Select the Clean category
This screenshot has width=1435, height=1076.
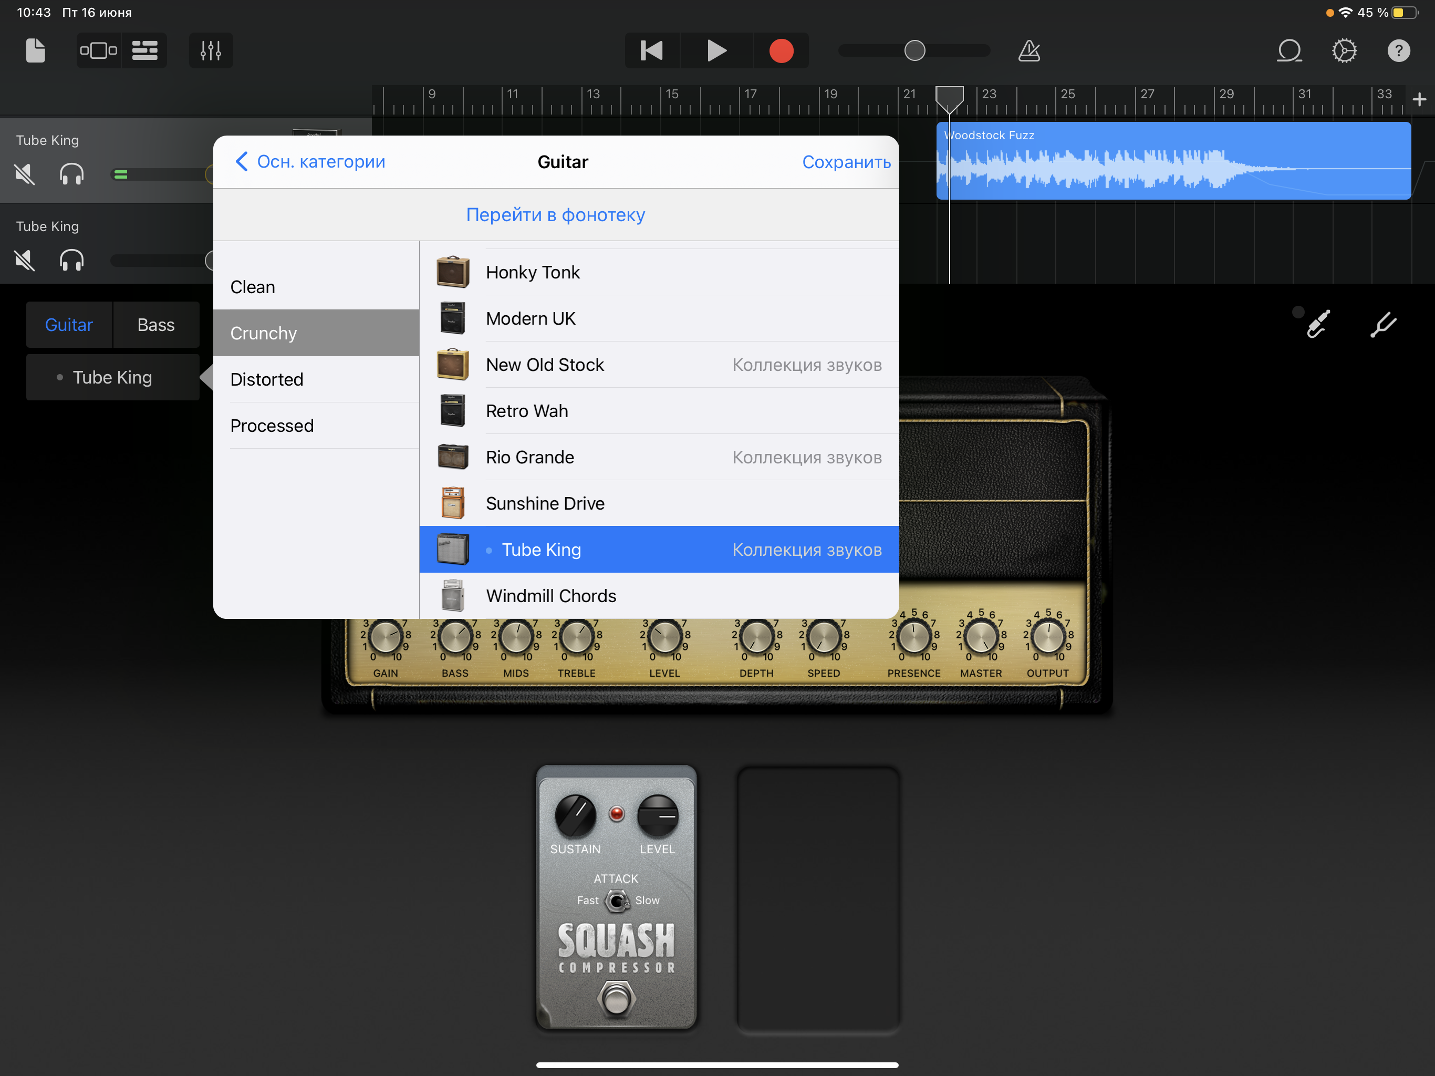click(x=316, y=287)
